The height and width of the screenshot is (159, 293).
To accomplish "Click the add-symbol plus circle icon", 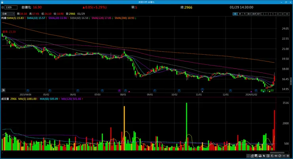I will pos(3,7).
